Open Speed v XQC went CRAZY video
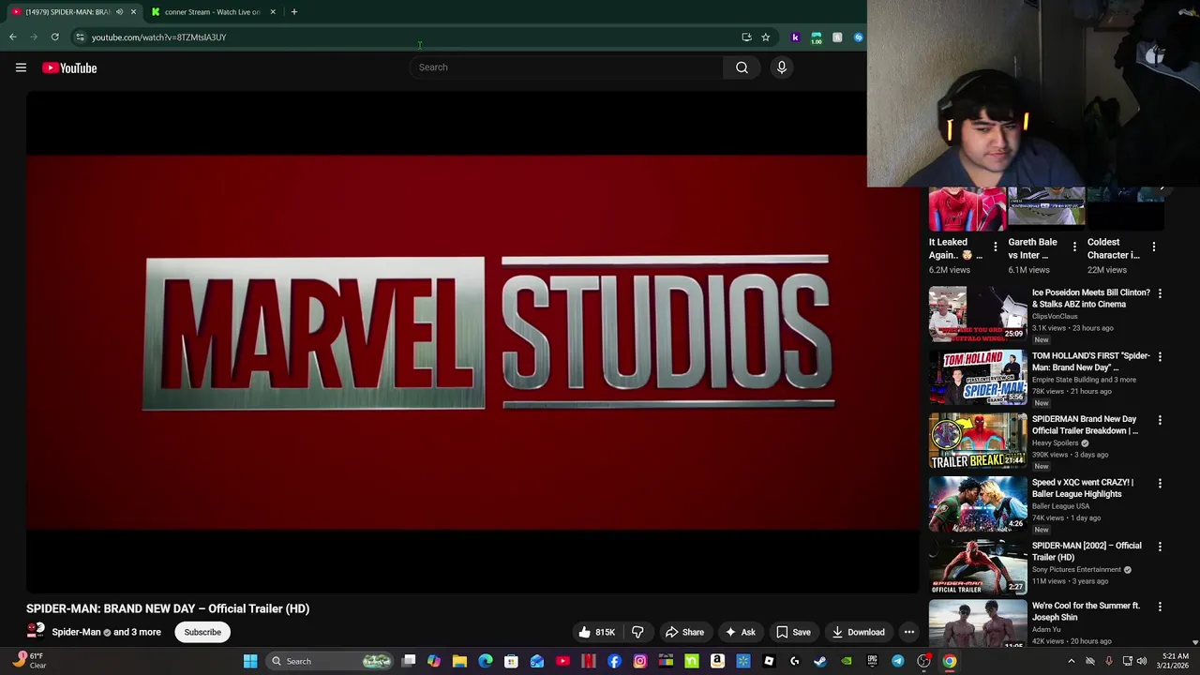 (x=1083, y=488)
